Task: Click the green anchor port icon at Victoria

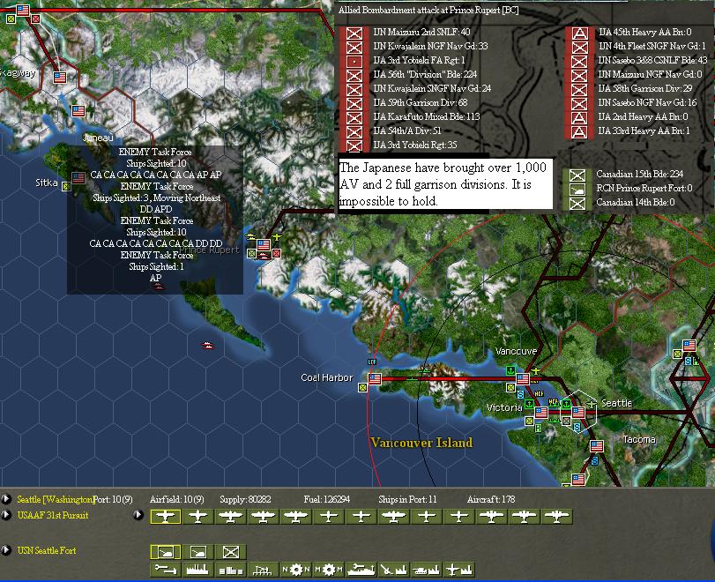Action: [529, 404]
